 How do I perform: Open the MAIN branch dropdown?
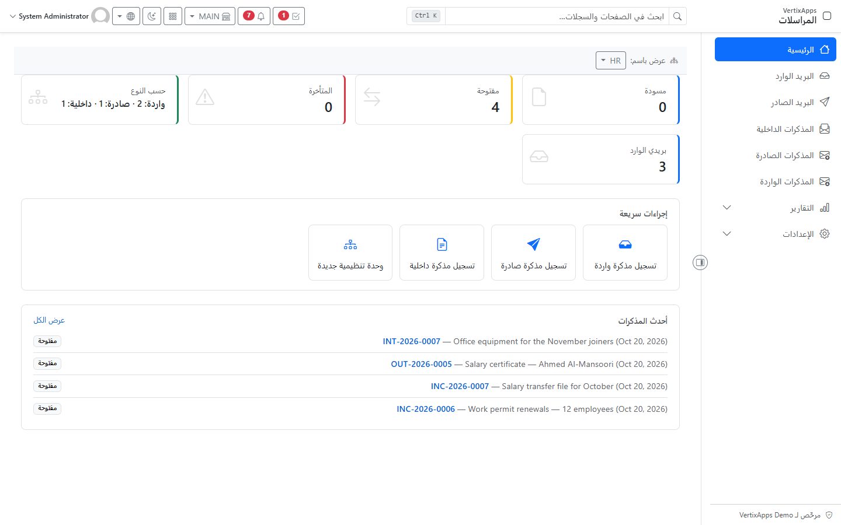210,16
